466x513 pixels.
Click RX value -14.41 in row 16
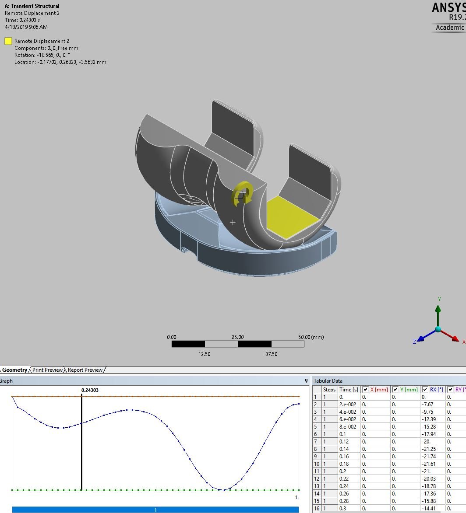433,509
